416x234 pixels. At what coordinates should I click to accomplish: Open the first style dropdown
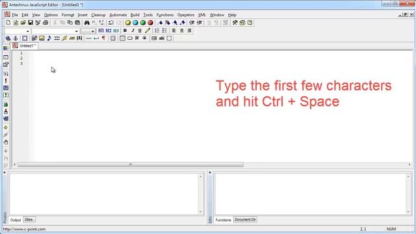pos(27,31)
